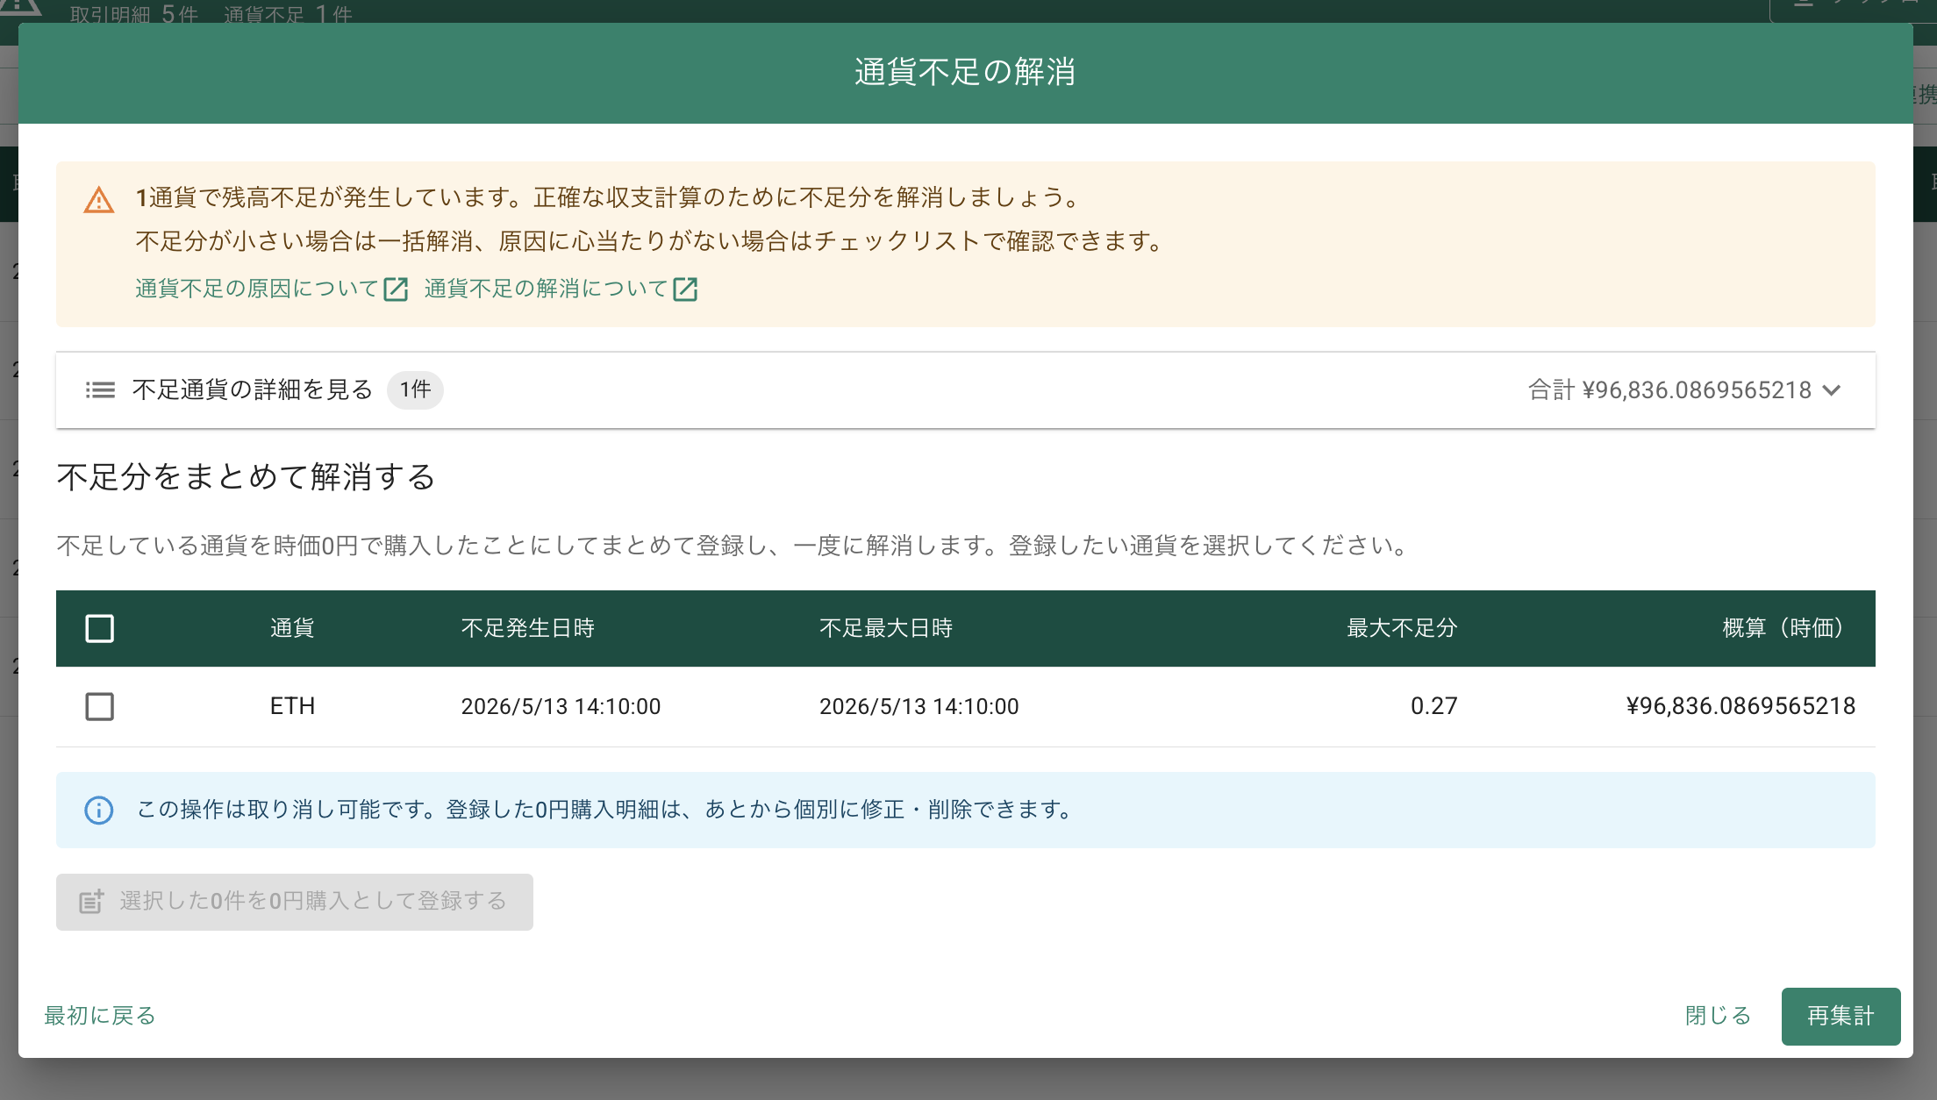Click the orange warning triangle icon
The height and width of the screenshot is (1100, 1937).
point(99,200)
